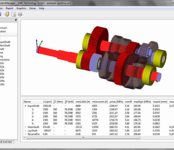Click the minSF column header
The height and width of the screenshot is (150, 174).
(128, 102)
